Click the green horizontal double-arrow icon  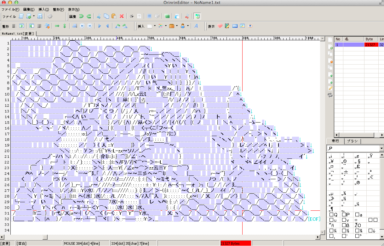[57, 26]
